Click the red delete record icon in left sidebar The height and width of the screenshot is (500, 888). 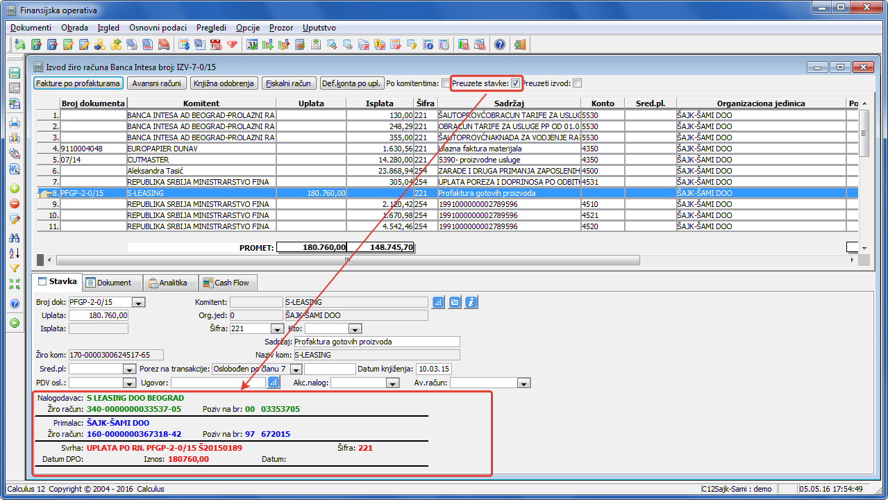click(x=14, y=204)
